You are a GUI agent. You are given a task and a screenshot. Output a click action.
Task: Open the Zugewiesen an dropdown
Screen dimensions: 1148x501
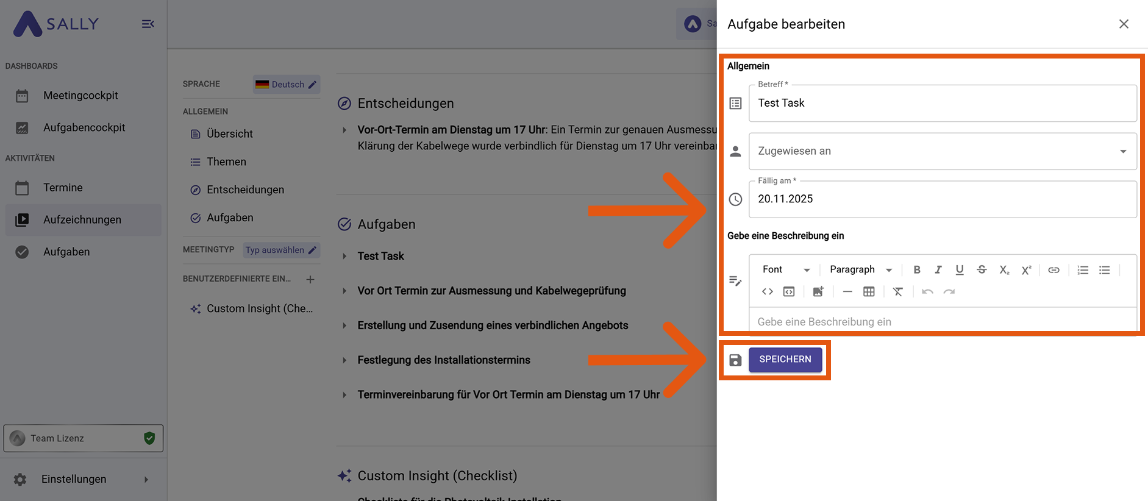942,151
